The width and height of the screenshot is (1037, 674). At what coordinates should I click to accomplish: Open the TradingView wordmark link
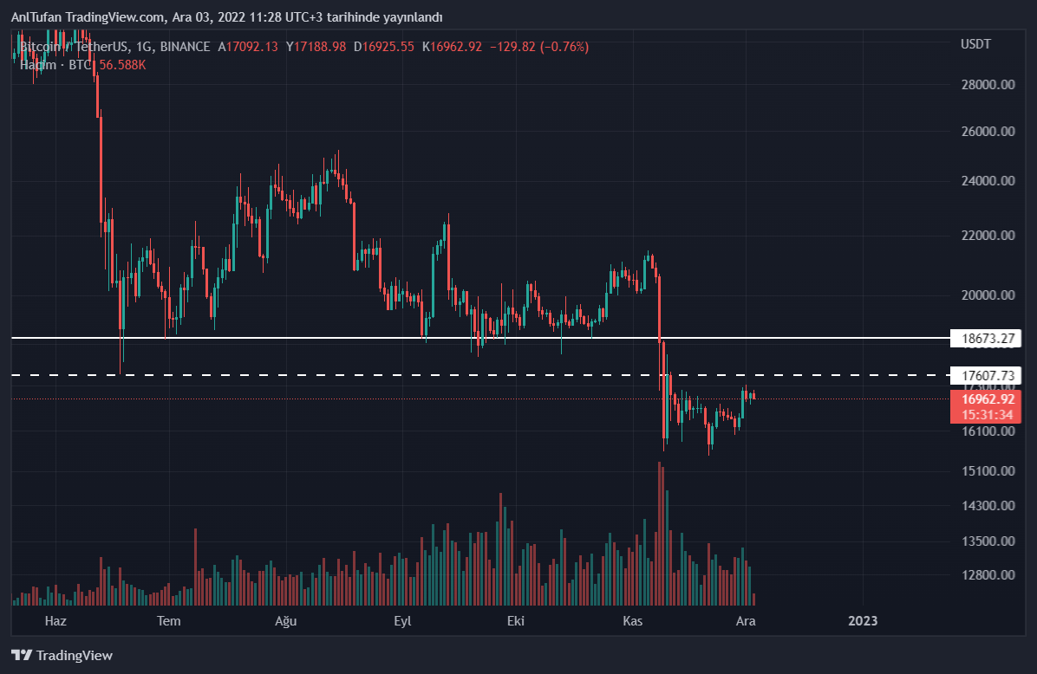coord(75,656)
